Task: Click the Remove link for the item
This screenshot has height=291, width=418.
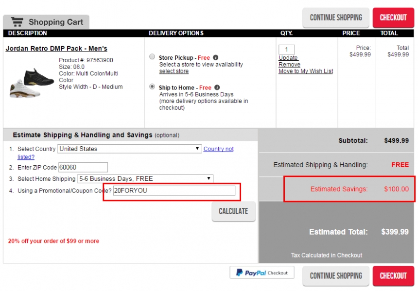Action: click(x=289, y=65)
